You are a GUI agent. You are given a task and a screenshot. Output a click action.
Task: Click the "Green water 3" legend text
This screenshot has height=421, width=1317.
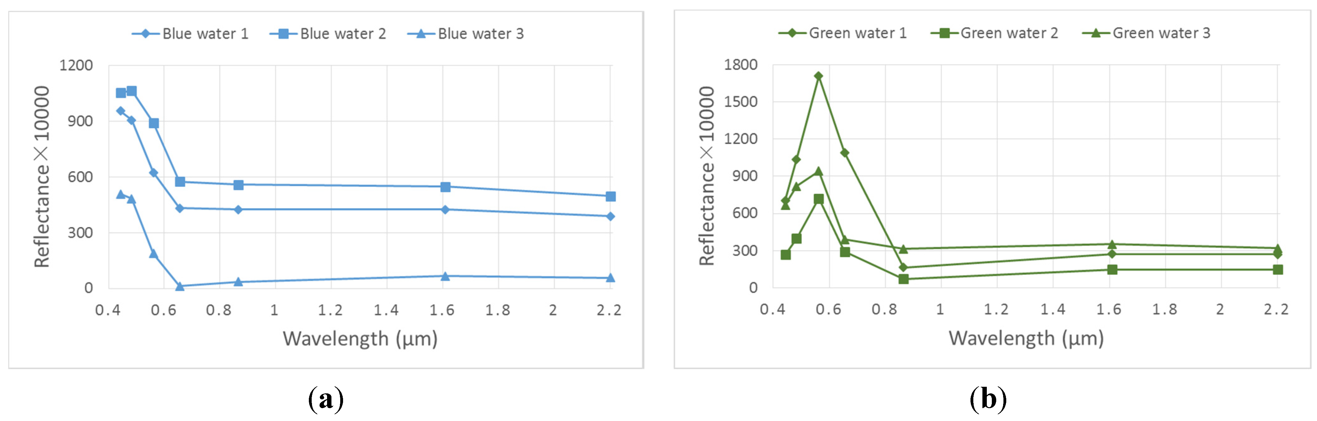[1162, 33]
